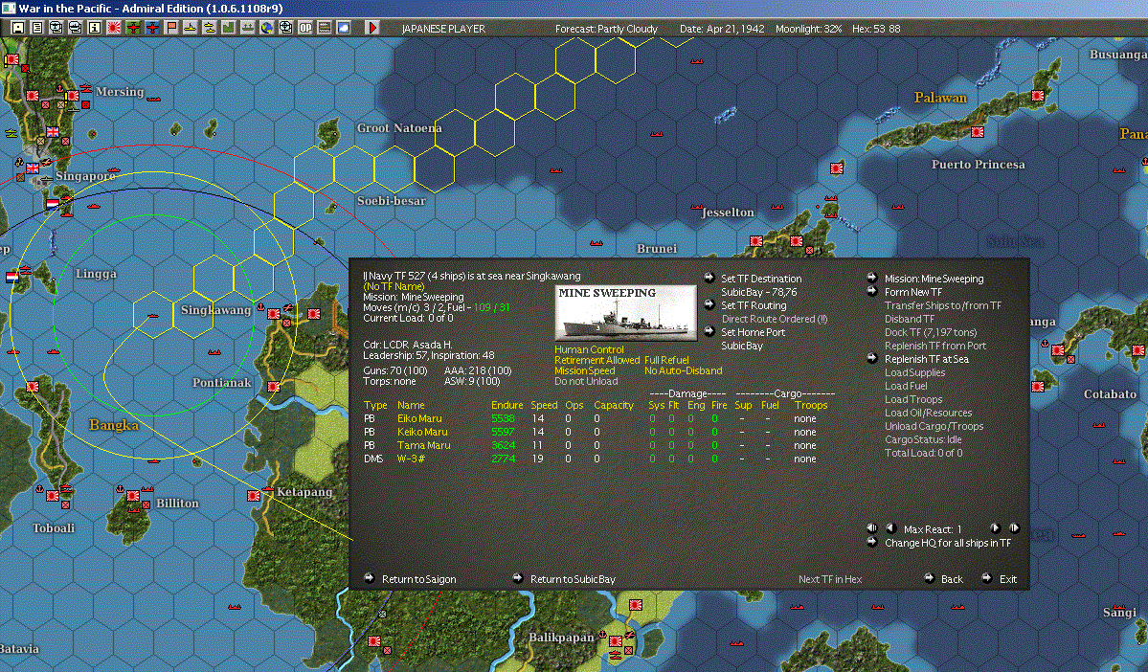The image size is (1148, 672).
Task: Click the save game disk icon in toolbar
Action: (x=18, y=28)
